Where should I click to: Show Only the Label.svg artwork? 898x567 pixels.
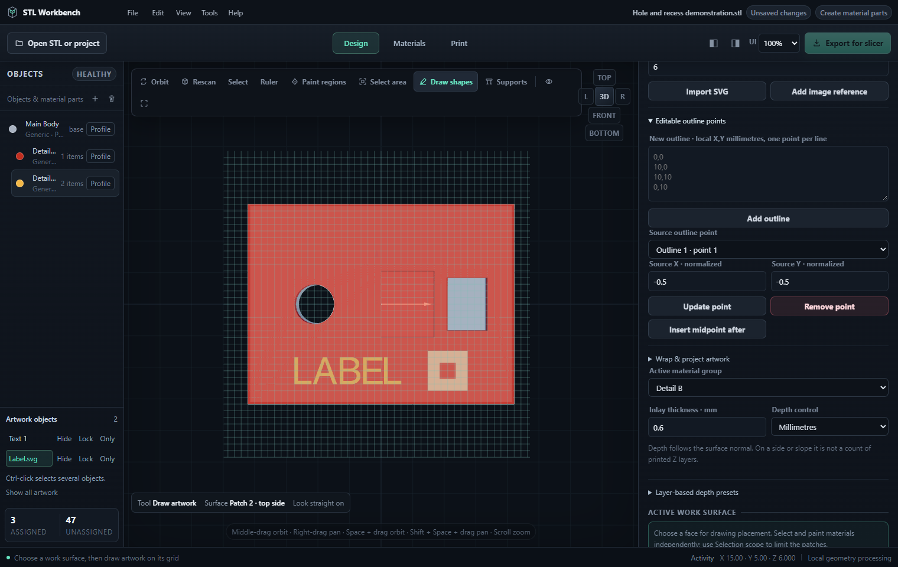point(108,459)
